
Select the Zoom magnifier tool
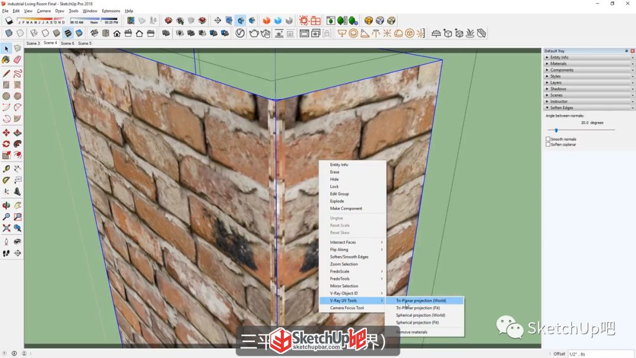6,217
